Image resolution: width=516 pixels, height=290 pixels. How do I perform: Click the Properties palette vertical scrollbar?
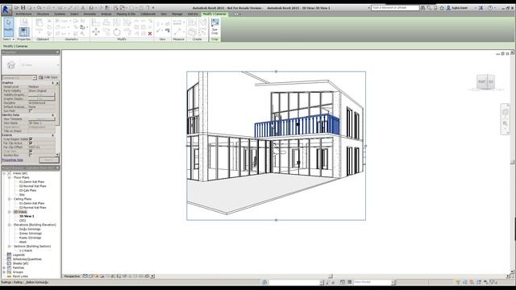(x=57, y=118)
